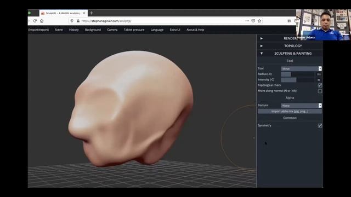351x197 pixels.
Task: Open the Background menu
Action: pos(93,30)
